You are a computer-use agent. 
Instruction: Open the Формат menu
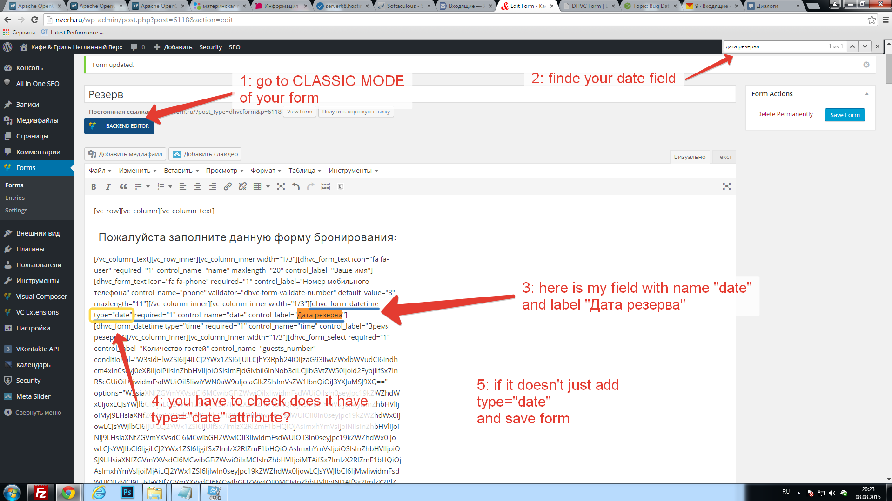click(266, 171)
